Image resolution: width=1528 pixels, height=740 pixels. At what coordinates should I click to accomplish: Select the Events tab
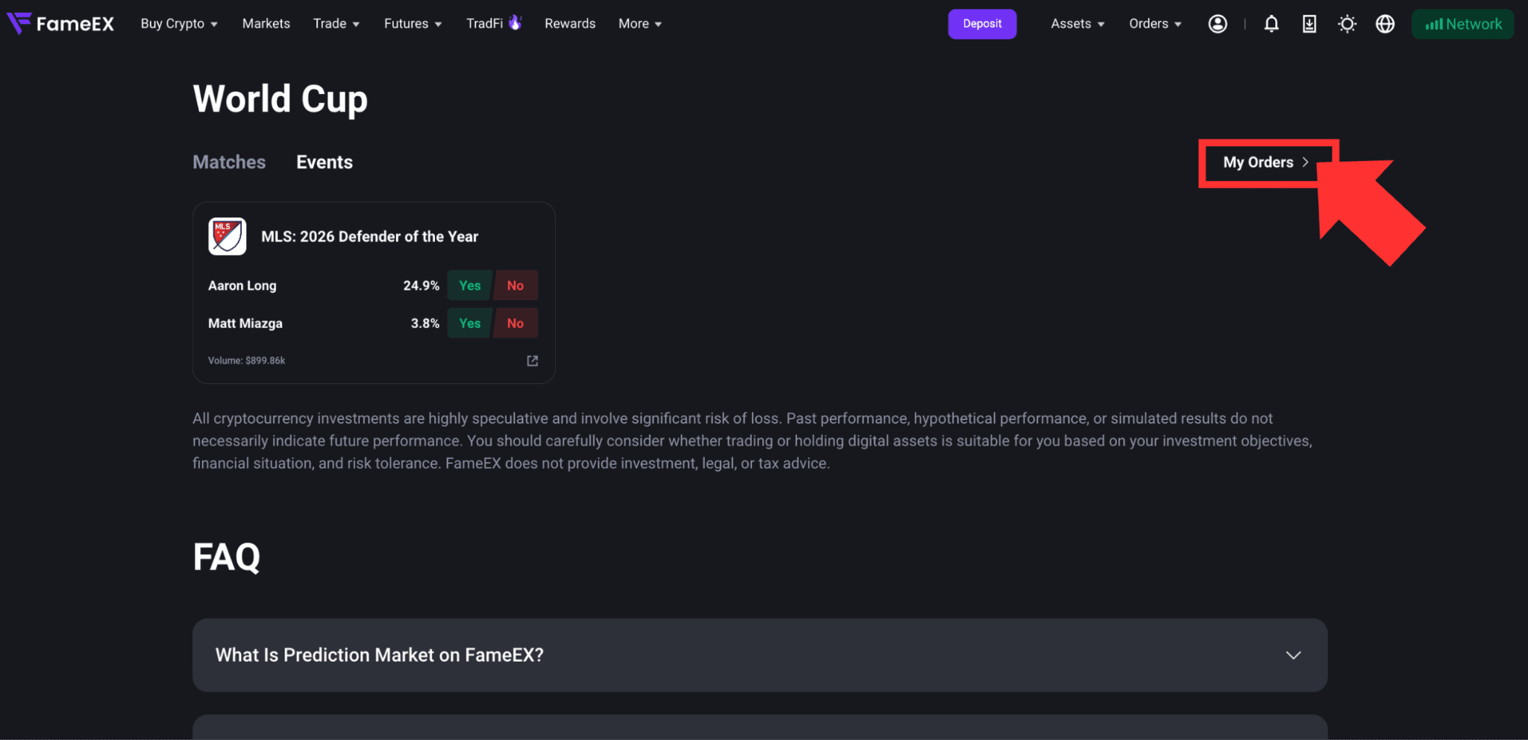pos(325,162)
